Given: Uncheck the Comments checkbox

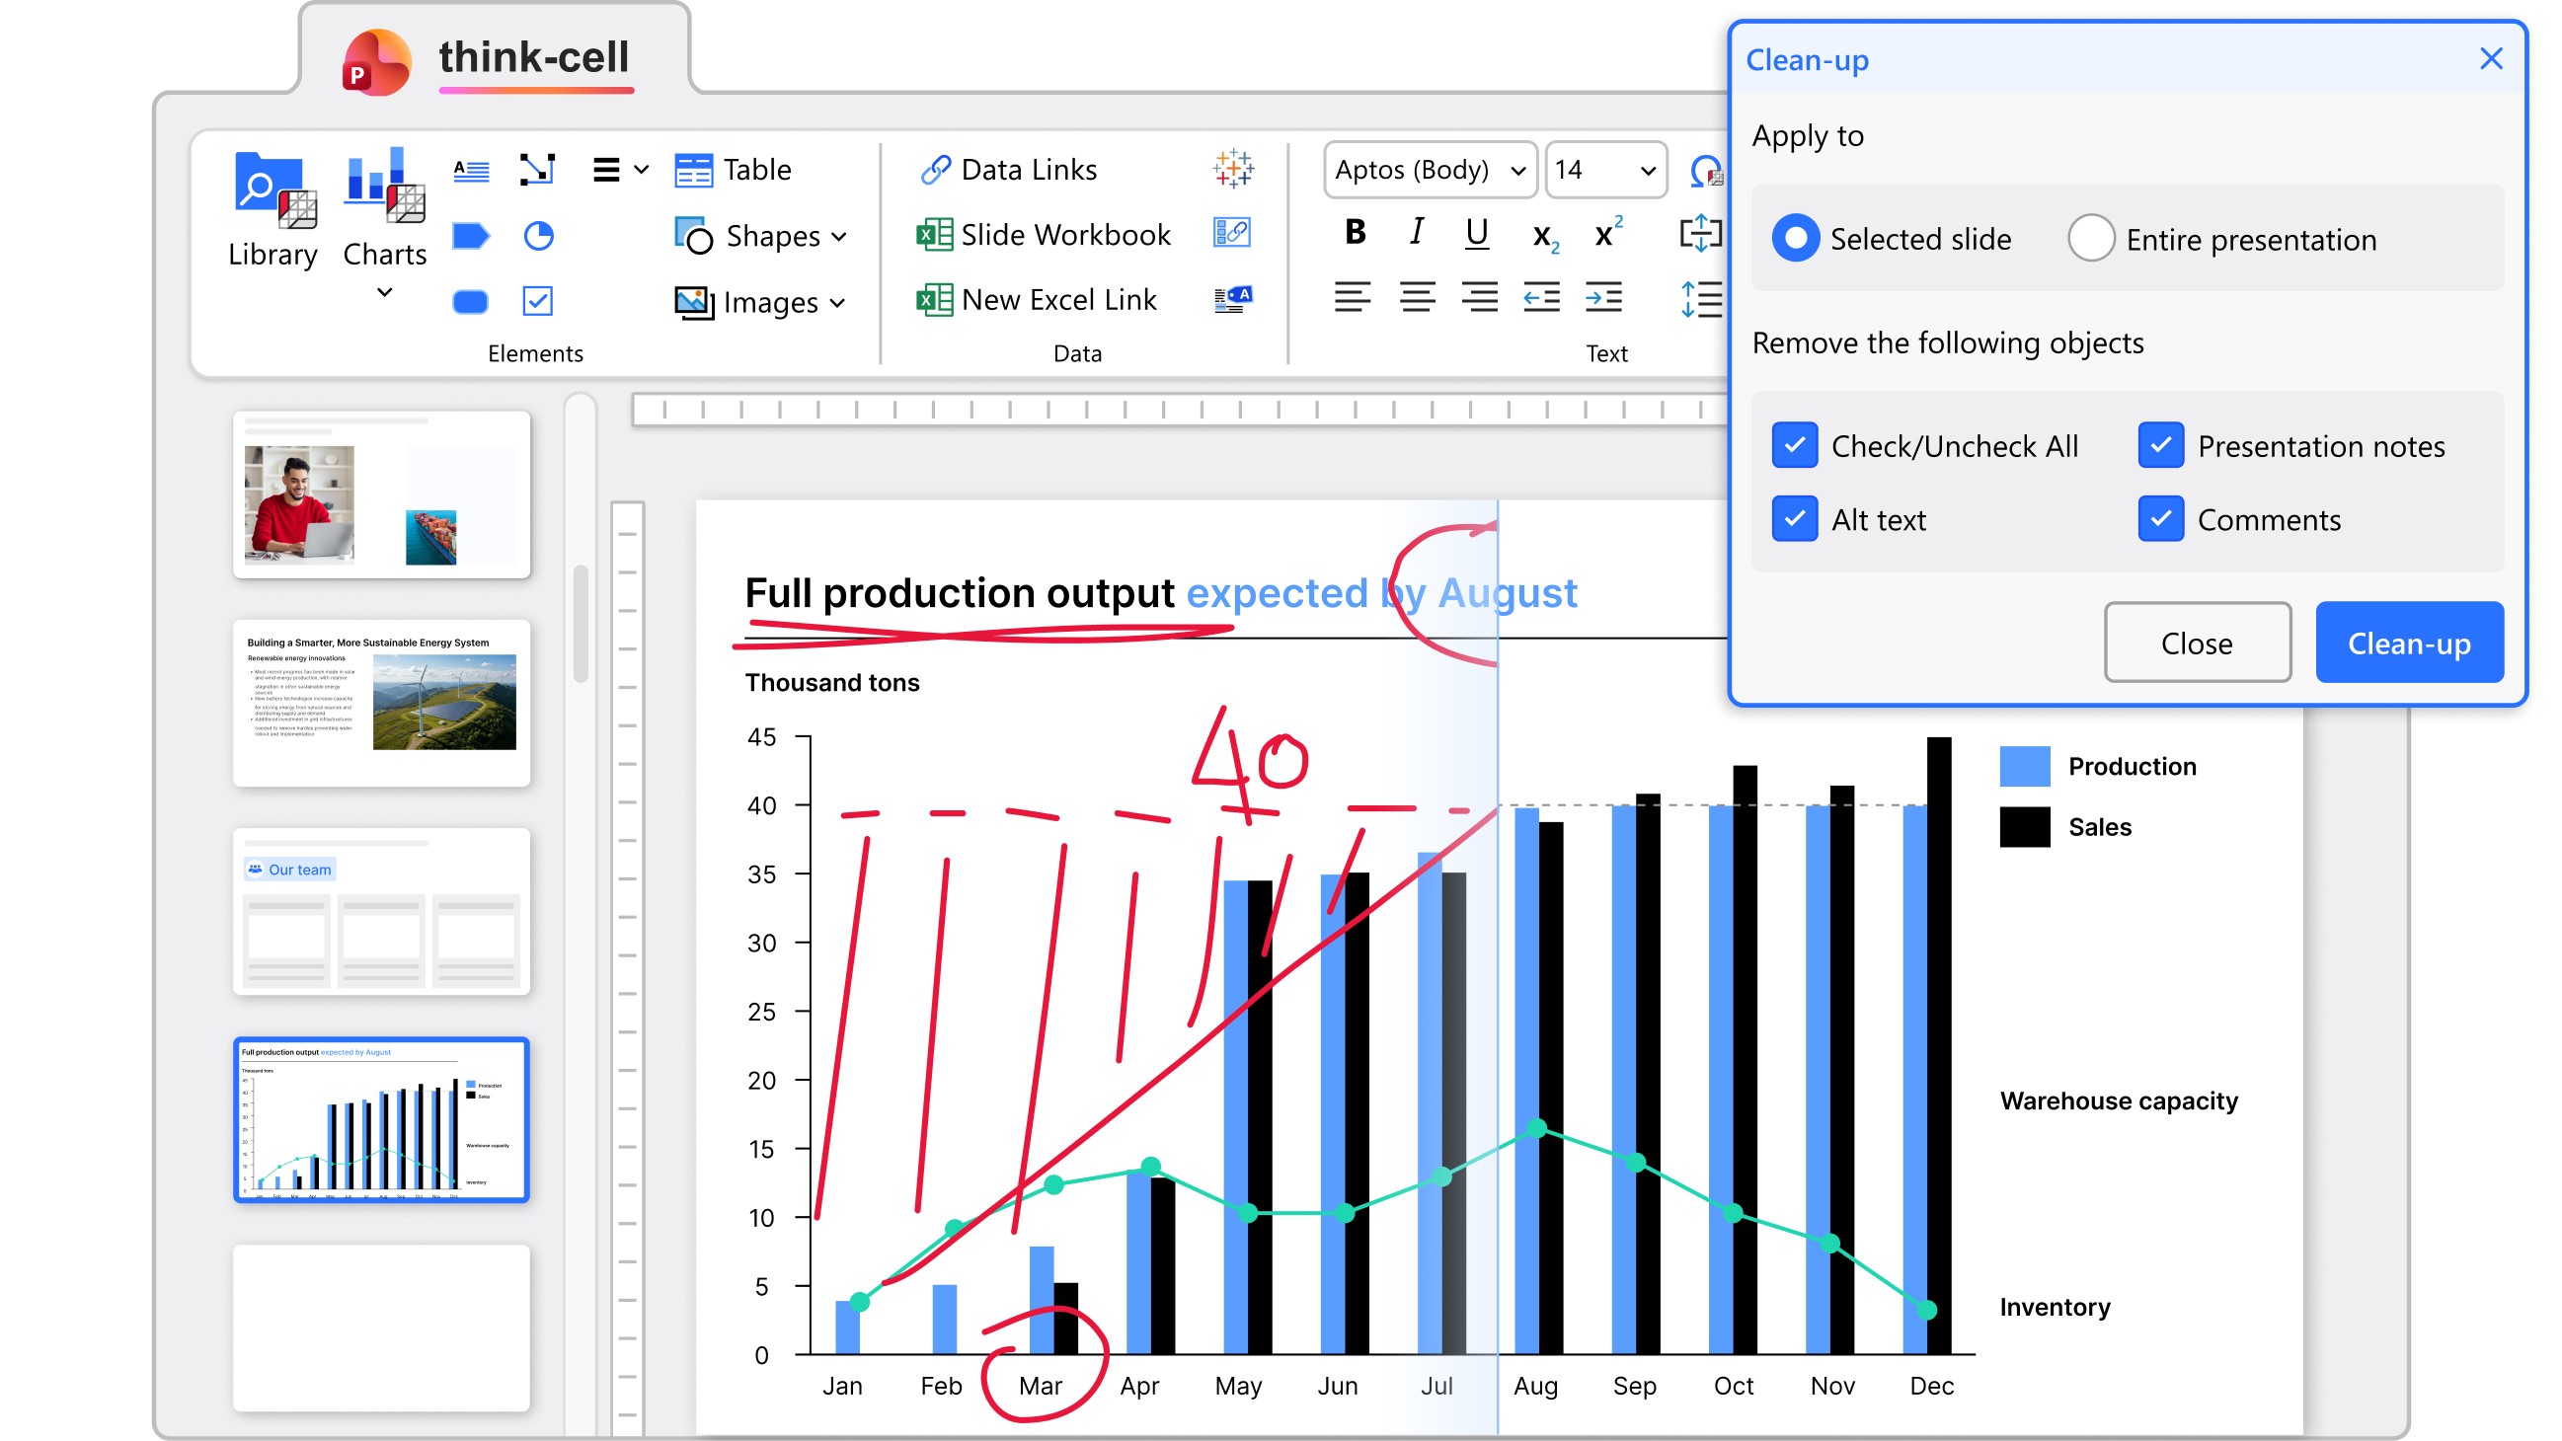Looking at the screenshot, I should point(2160,520).
